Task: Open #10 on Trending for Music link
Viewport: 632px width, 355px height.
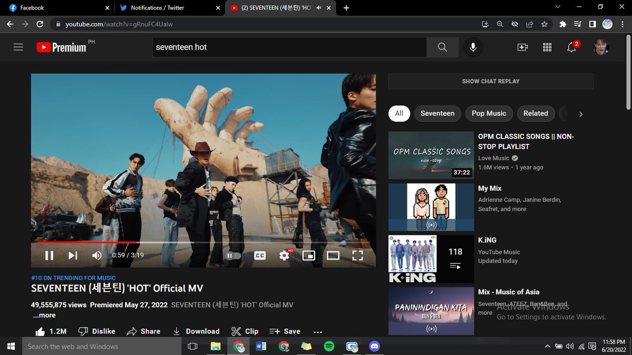Action: [x=73, y=278]
